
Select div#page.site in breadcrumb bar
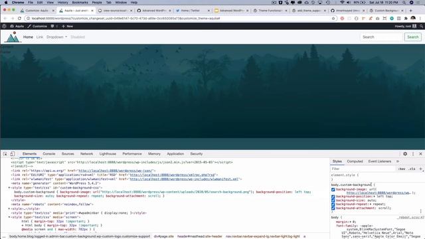click(164, 236)
